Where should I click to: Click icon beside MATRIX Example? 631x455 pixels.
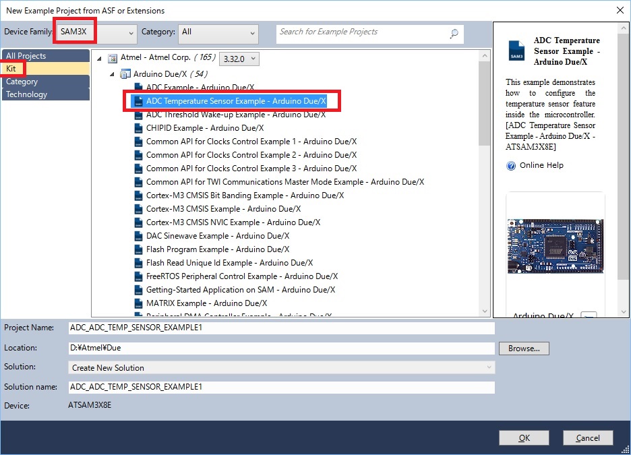(138, 304)
